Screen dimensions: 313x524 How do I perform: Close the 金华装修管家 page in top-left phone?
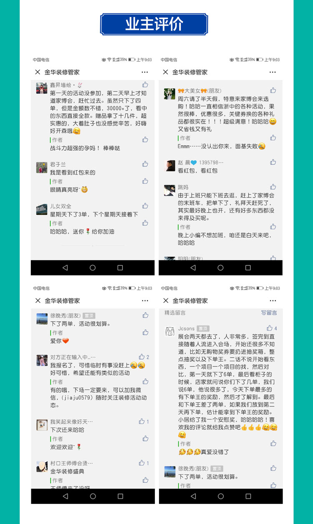(x=38, y=72)
